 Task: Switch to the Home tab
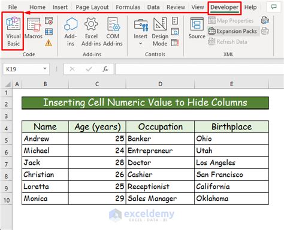click(x=37, y=7)
